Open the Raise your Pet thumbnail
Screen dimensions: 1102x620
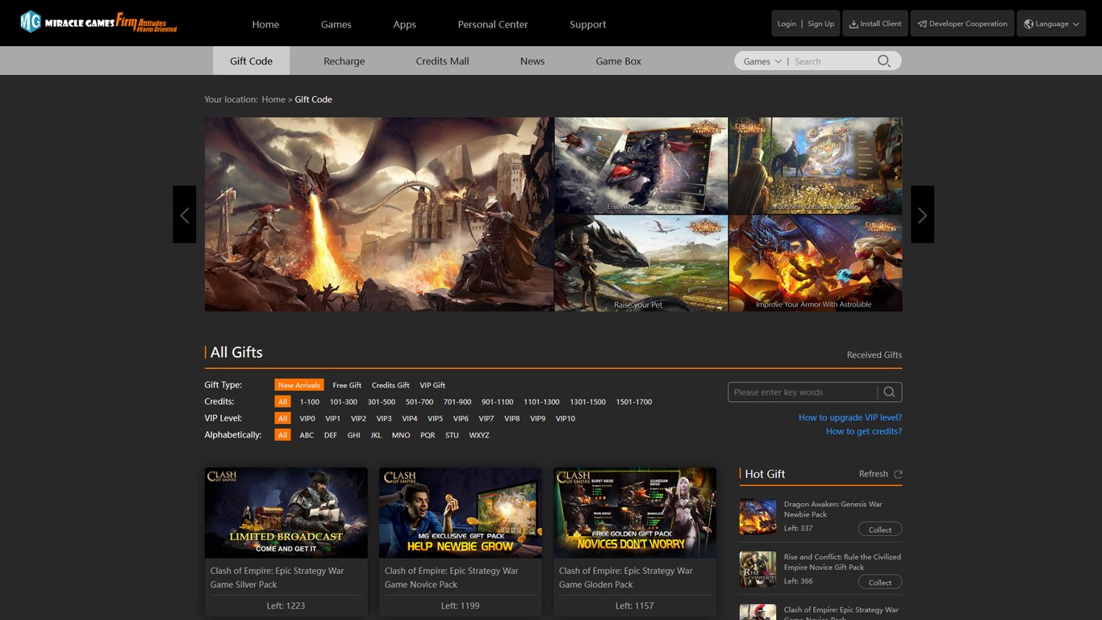pyautogui.click(x=641, y=263)
